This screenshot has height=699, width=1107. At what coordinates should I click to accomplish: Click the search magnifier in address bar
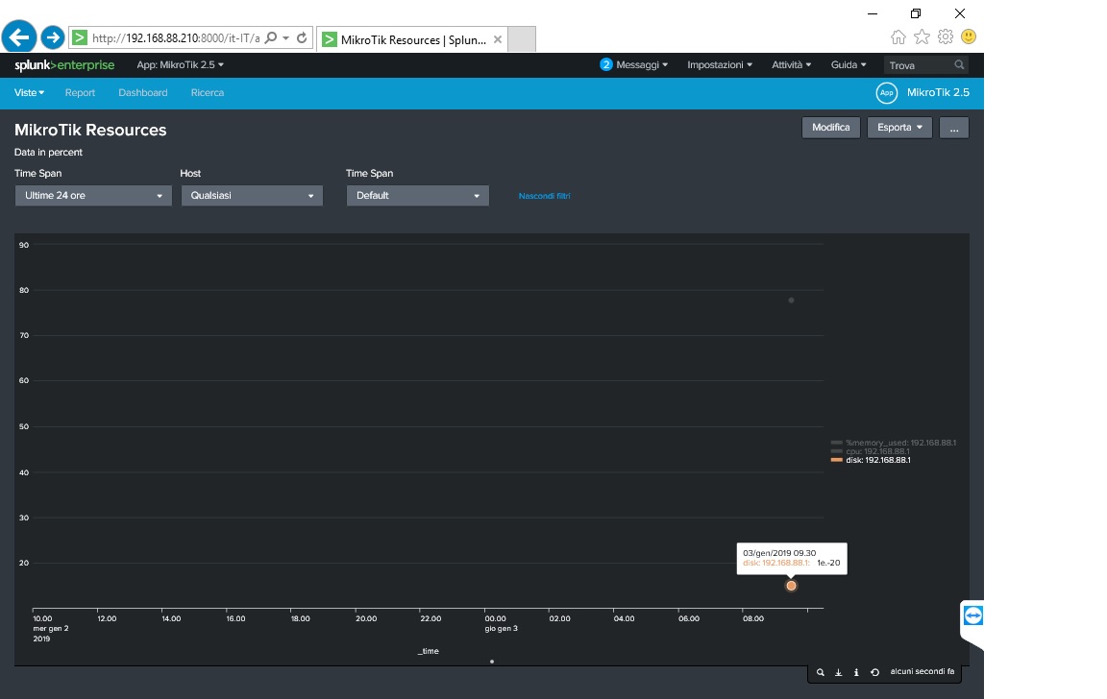click(270, 38)
